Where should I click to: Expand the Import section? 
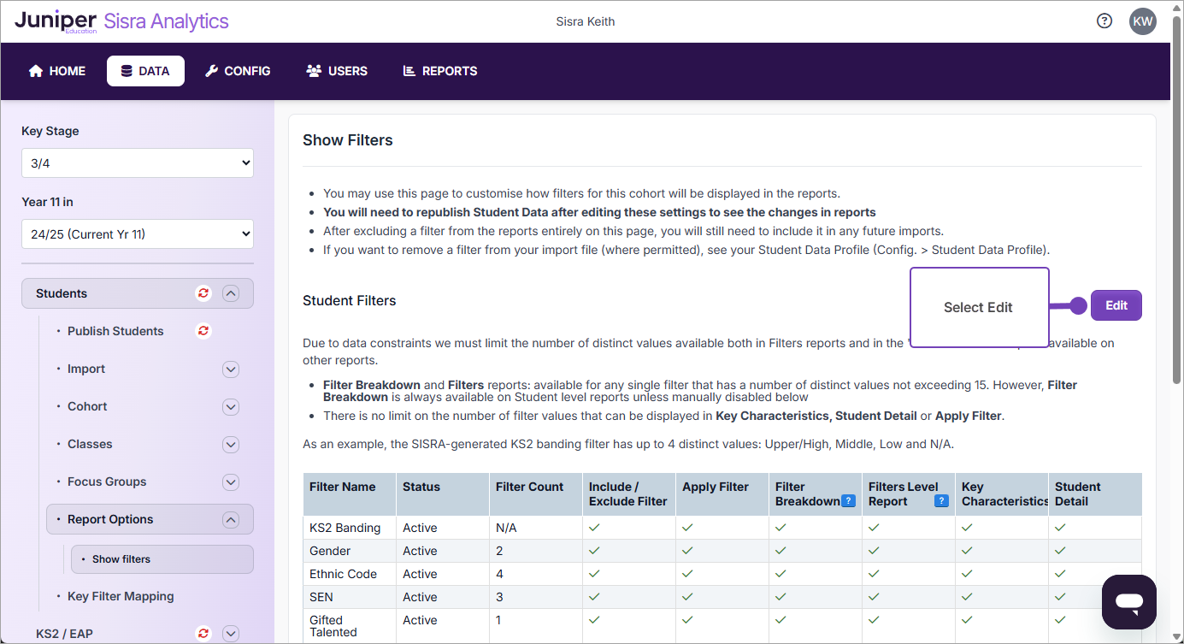click(230, 369)
